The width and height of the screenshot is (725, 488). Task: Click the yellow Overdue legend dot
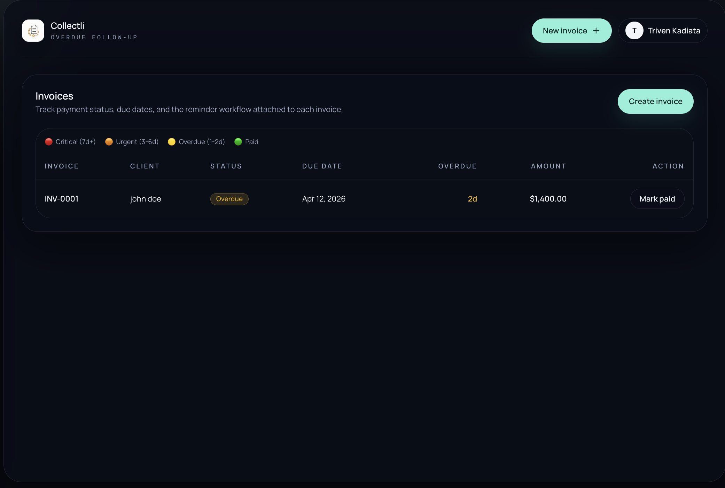click(172, 142)
